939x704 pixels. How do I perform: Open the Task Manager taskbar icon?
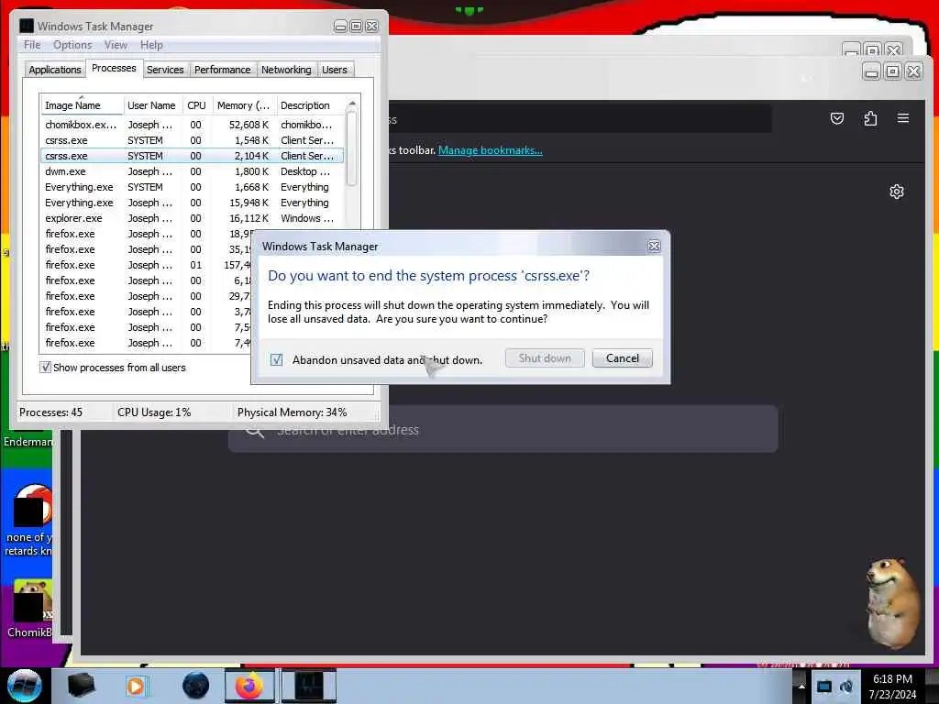(x=309, y=686)
